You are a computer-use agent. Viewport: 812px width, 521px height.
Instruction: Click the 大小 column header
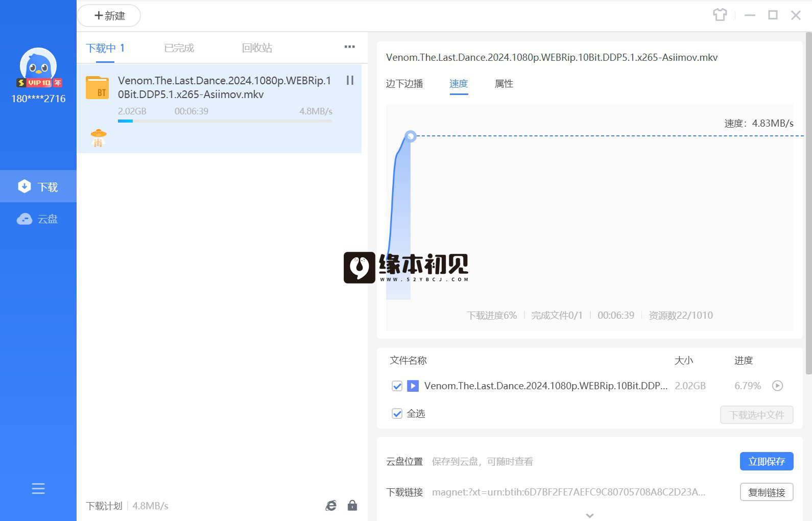point(684,361)
